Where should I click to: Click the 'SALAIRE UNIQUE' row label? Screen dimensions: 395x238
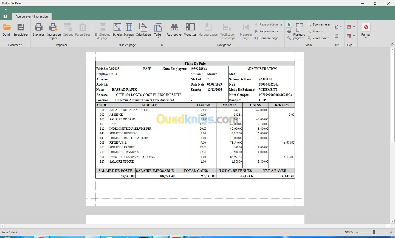(122, 161)
